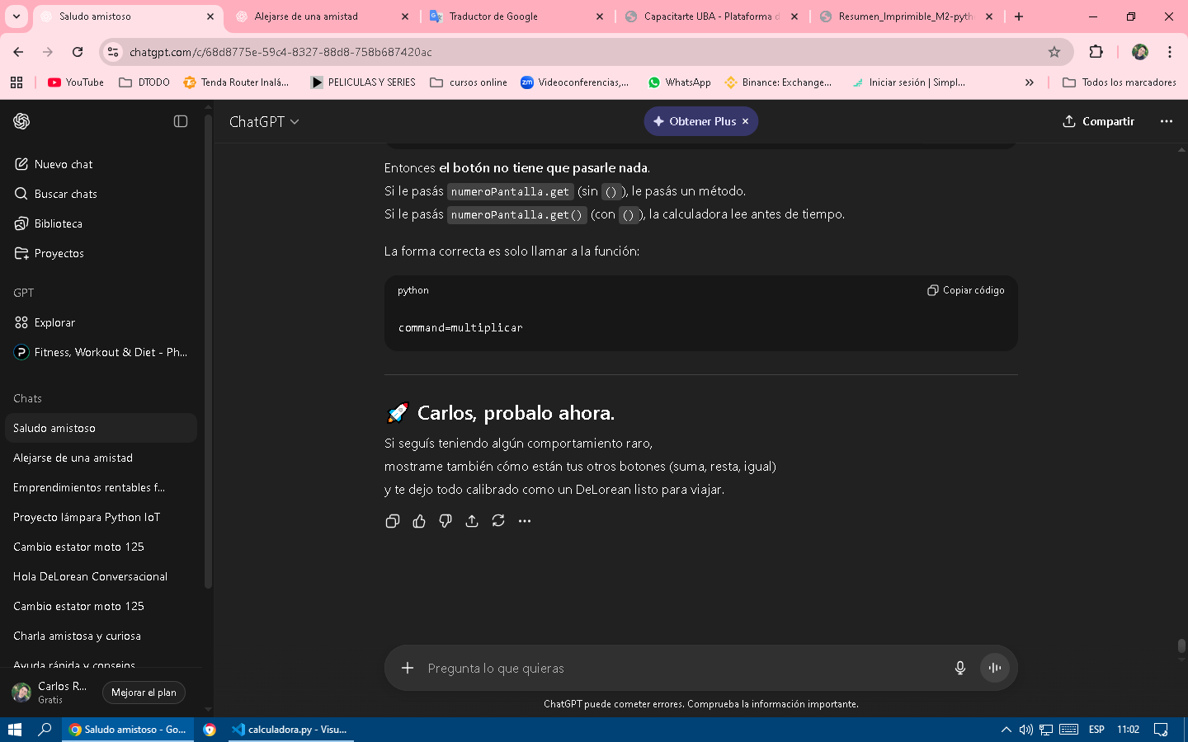Click the plus attach files icon
Viewport: 1188px width, 742px height.
408,668
